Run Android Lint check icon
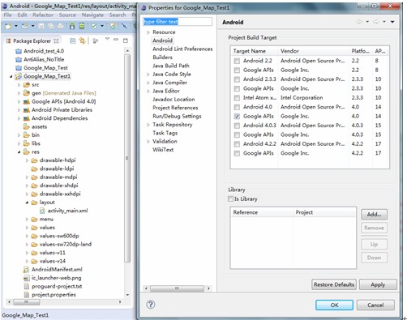Viewport: 407px width, 320px height. coord(94,26)
